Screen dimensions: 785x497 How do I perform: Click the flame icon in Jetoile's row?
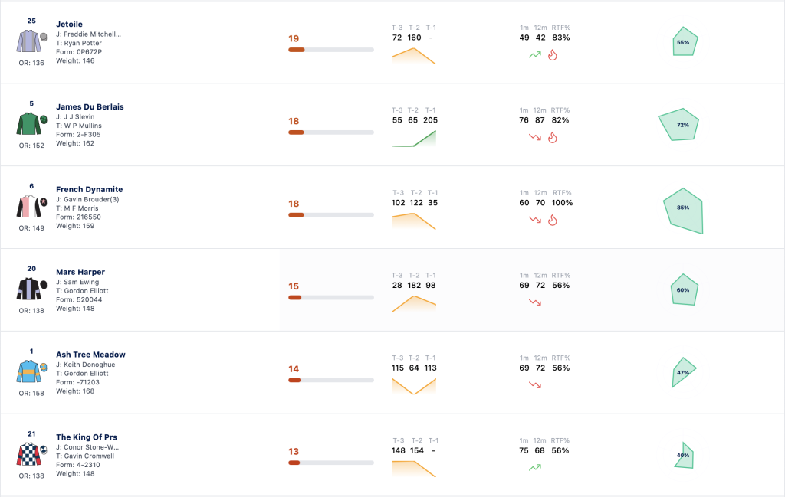(553, 55)
